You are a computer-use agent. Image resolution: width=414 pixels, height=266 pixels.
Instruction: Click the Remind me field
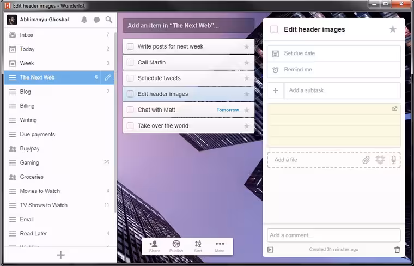tap(334, 70)
